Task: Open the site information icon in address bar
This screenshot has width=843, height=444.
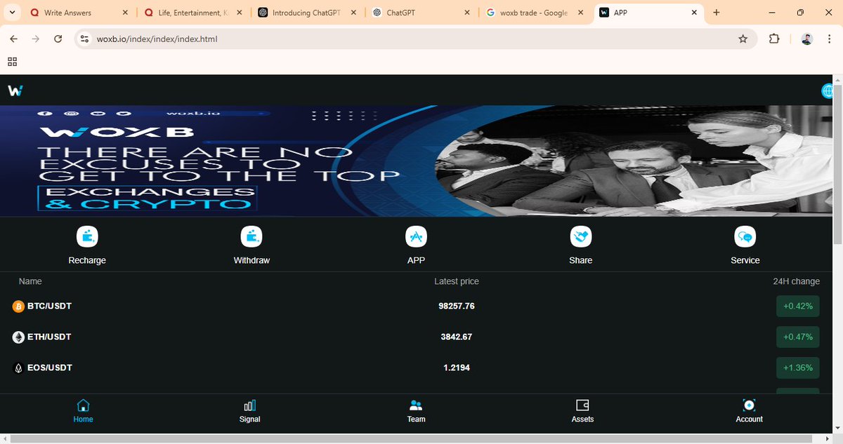Action: pyautogui.click(x=84, y=39)
